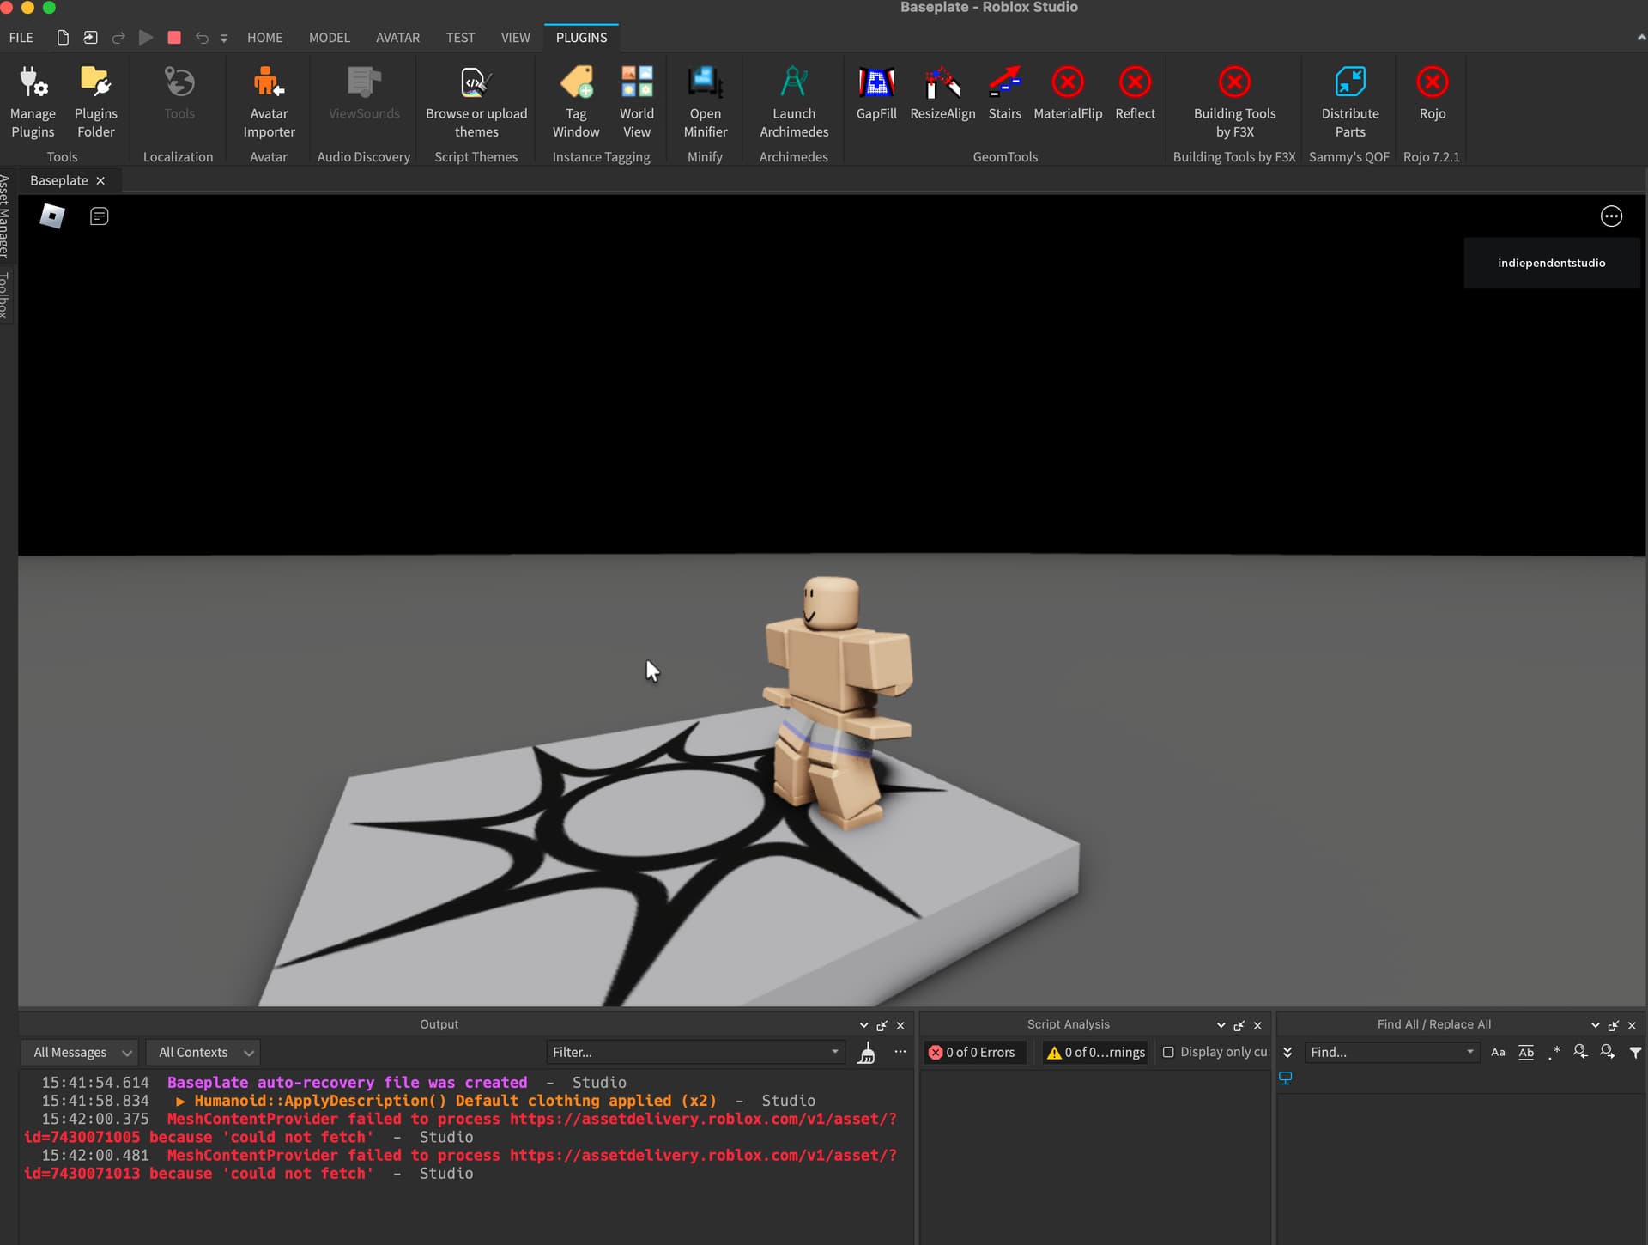Launch the Stairs GeomTool
The width and height of the screenshot is (1648, 1245).
click(x=1004, y=94)
